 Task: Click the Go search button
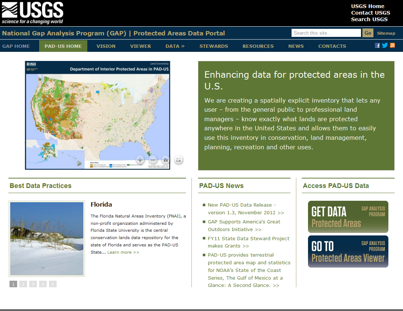(368, 33)
